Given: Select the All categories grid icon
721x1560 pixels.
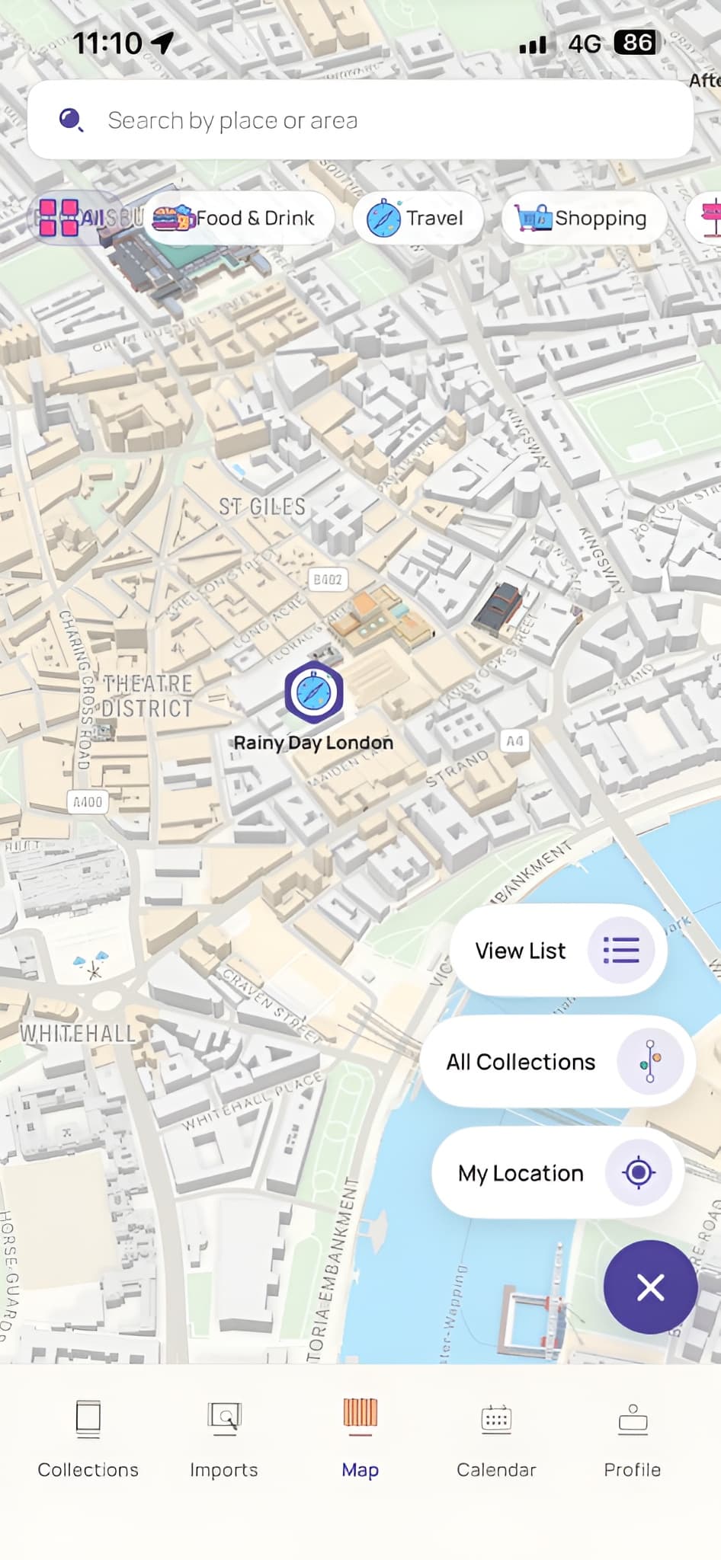Looking at the screenshot, I should tap(59, 217).
